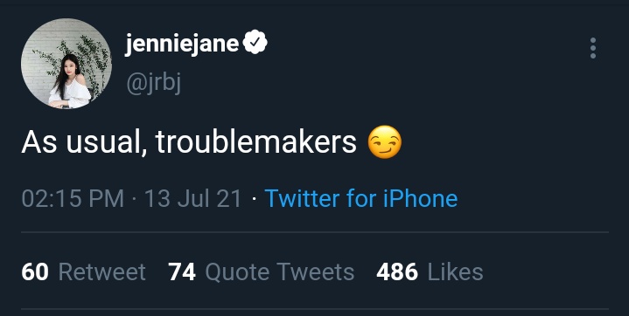This screenshot has height=316, width=629.
Task: Open the Twitter for iPhone source link
Action: tap(361, 199)
